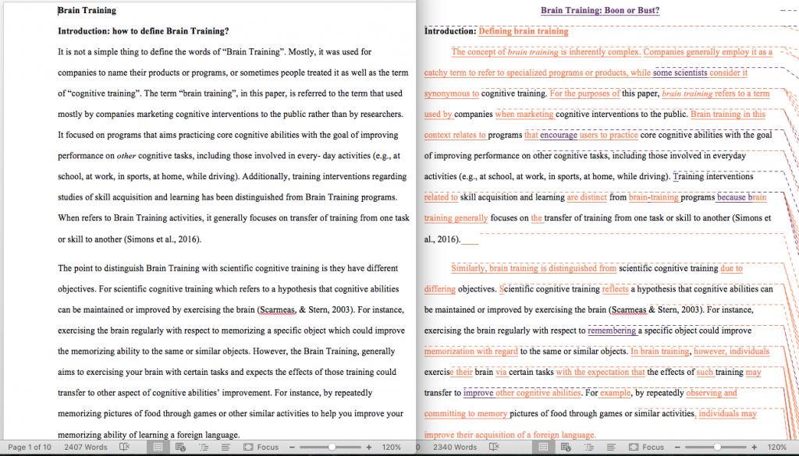The image size is (799, 456).
Task: Open spelling check icon in left window
Action: point(124,447)
